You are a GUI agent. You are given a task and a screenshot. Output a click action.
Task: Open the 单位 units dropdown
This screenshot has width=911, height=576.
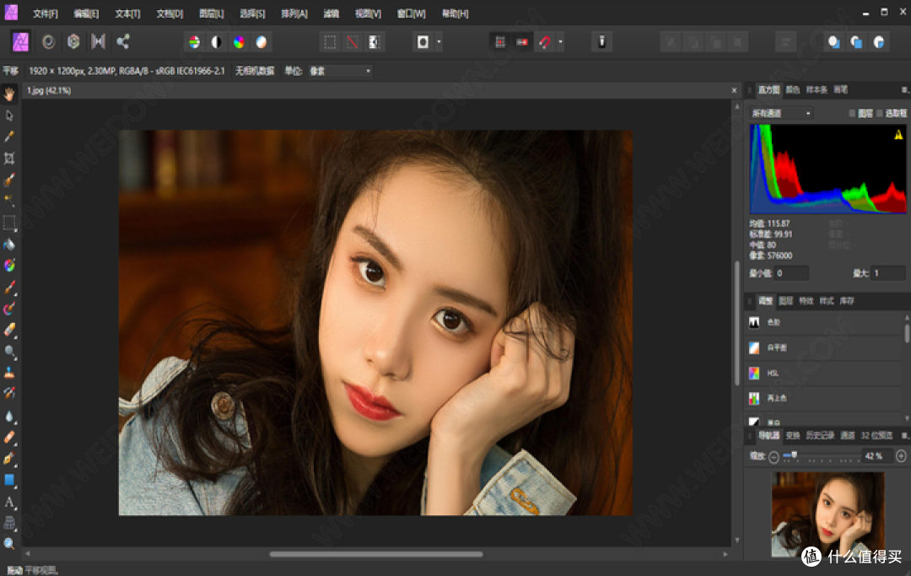pos(340,71)
